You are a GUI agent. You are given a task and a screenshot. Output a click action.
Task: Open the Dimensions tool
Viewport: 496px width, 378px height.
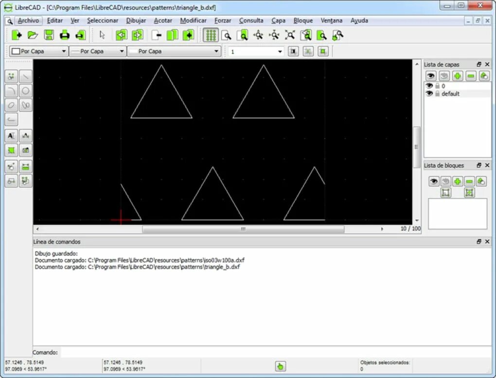[26, 136]
